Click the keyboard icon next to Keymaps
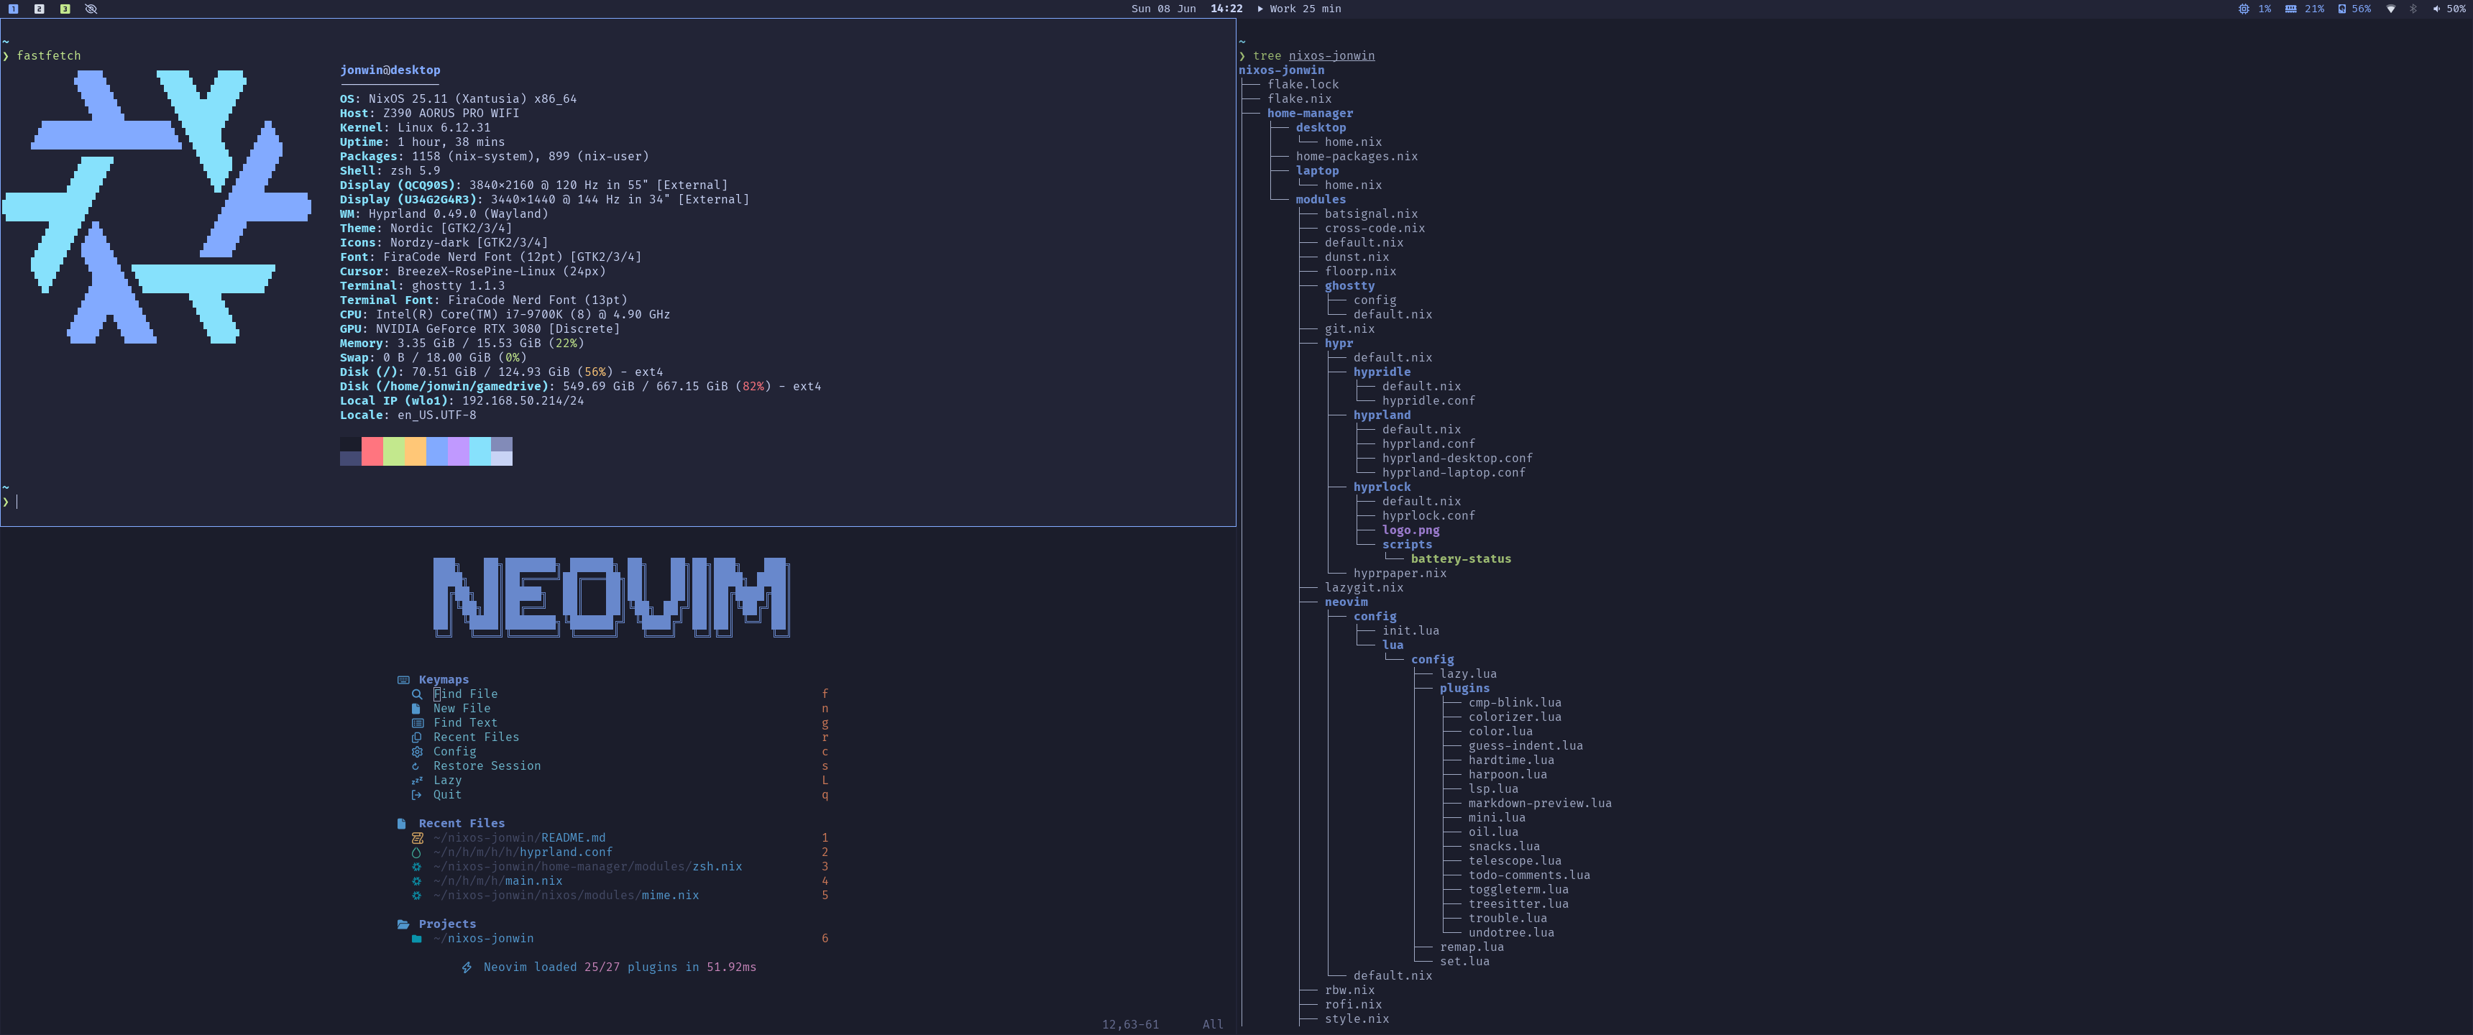The image size is (2473, 1035). pyautogui.click(x=403, y=680)
